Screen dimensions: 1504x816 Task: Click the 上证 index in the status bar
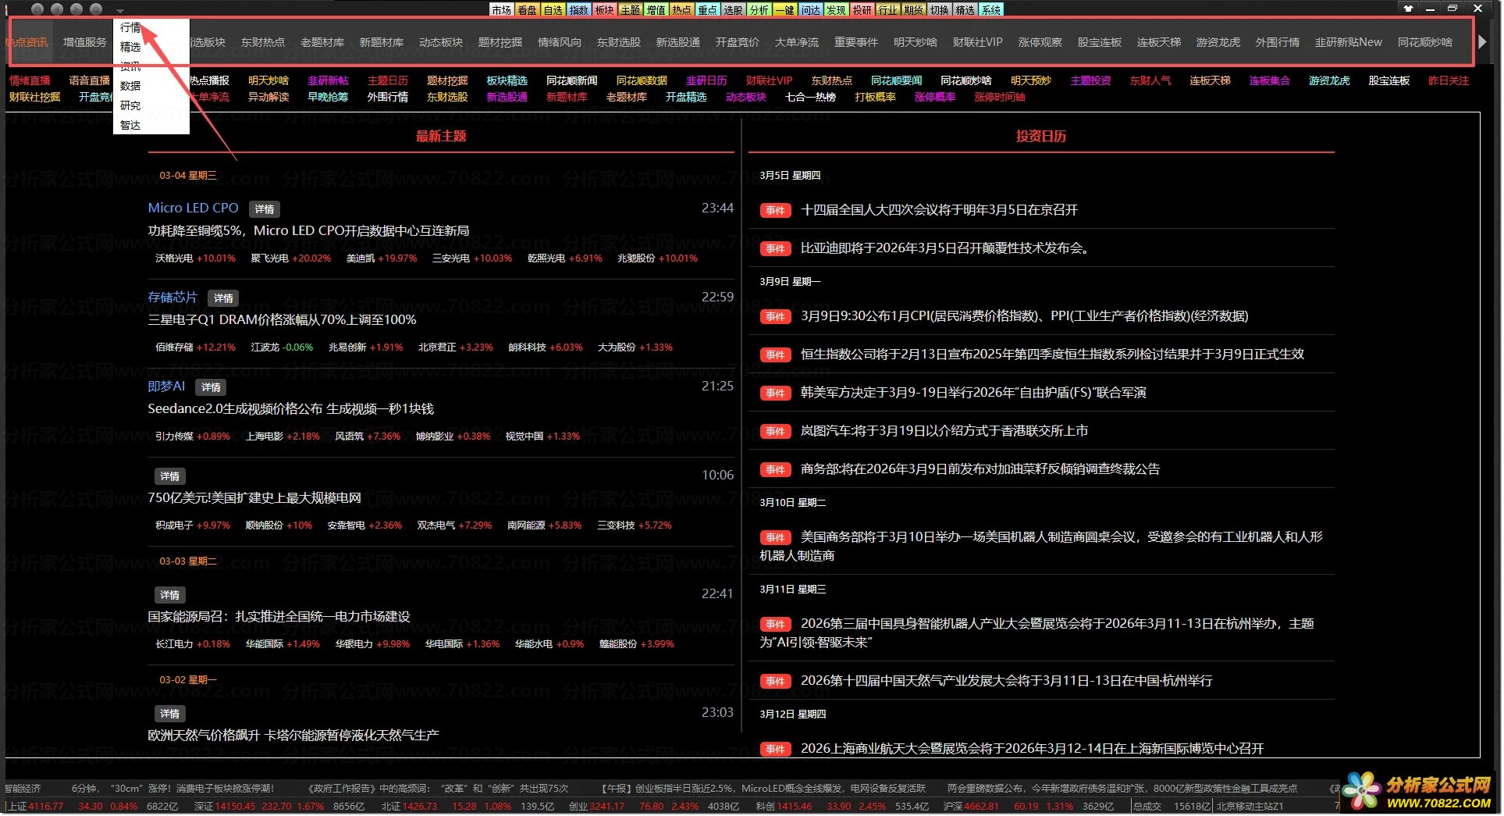tap(19, 807)
